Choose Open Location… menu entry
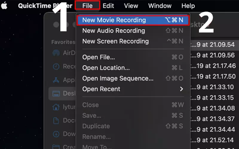The width and height of the screenshot is (239, 149). [x=133, y=68]
